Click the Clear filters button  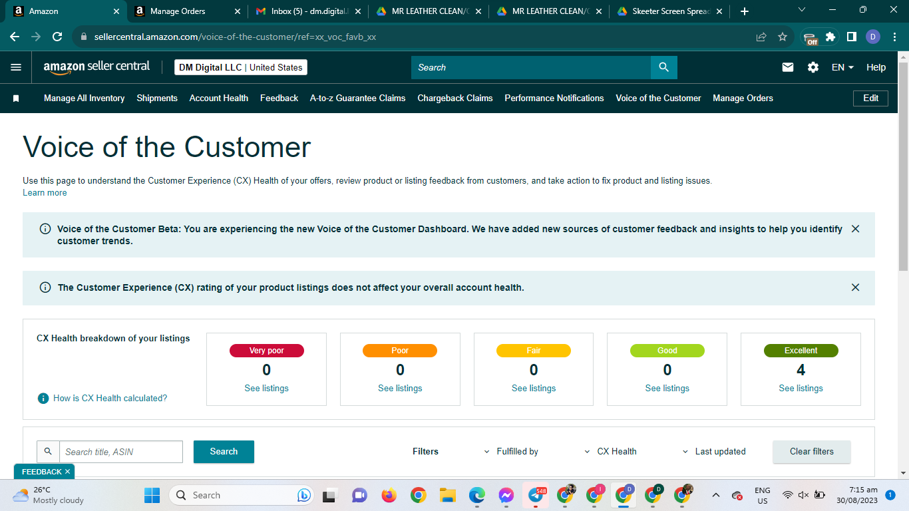pos(812,452)
